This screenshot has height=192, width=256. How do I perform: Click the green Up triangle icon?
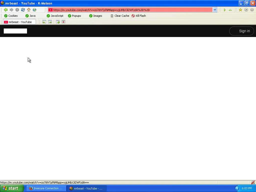click(x=230, y=10)
